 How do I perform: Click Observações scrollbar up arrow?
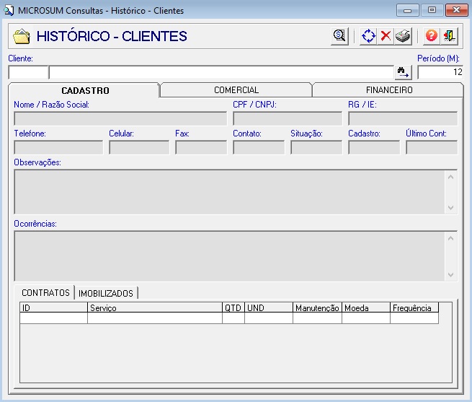[450, 178]
